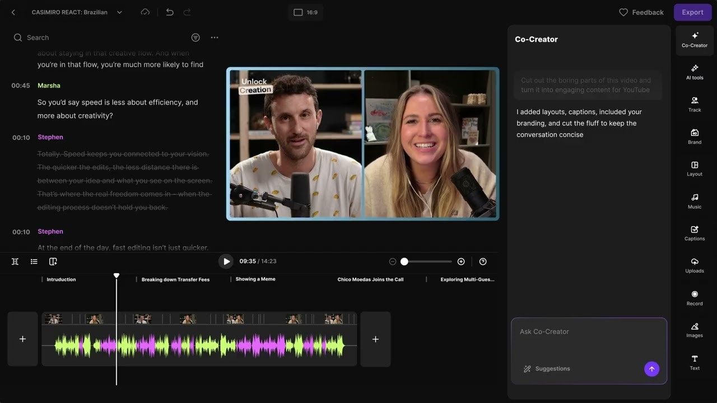The height and width of the screenshot is (403, 717).
Task: Open the Layout panel
Action: pos(694,169)
